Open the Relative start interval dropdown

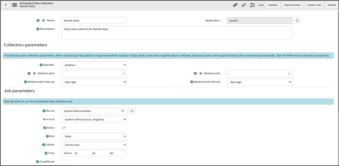point(94,82)
